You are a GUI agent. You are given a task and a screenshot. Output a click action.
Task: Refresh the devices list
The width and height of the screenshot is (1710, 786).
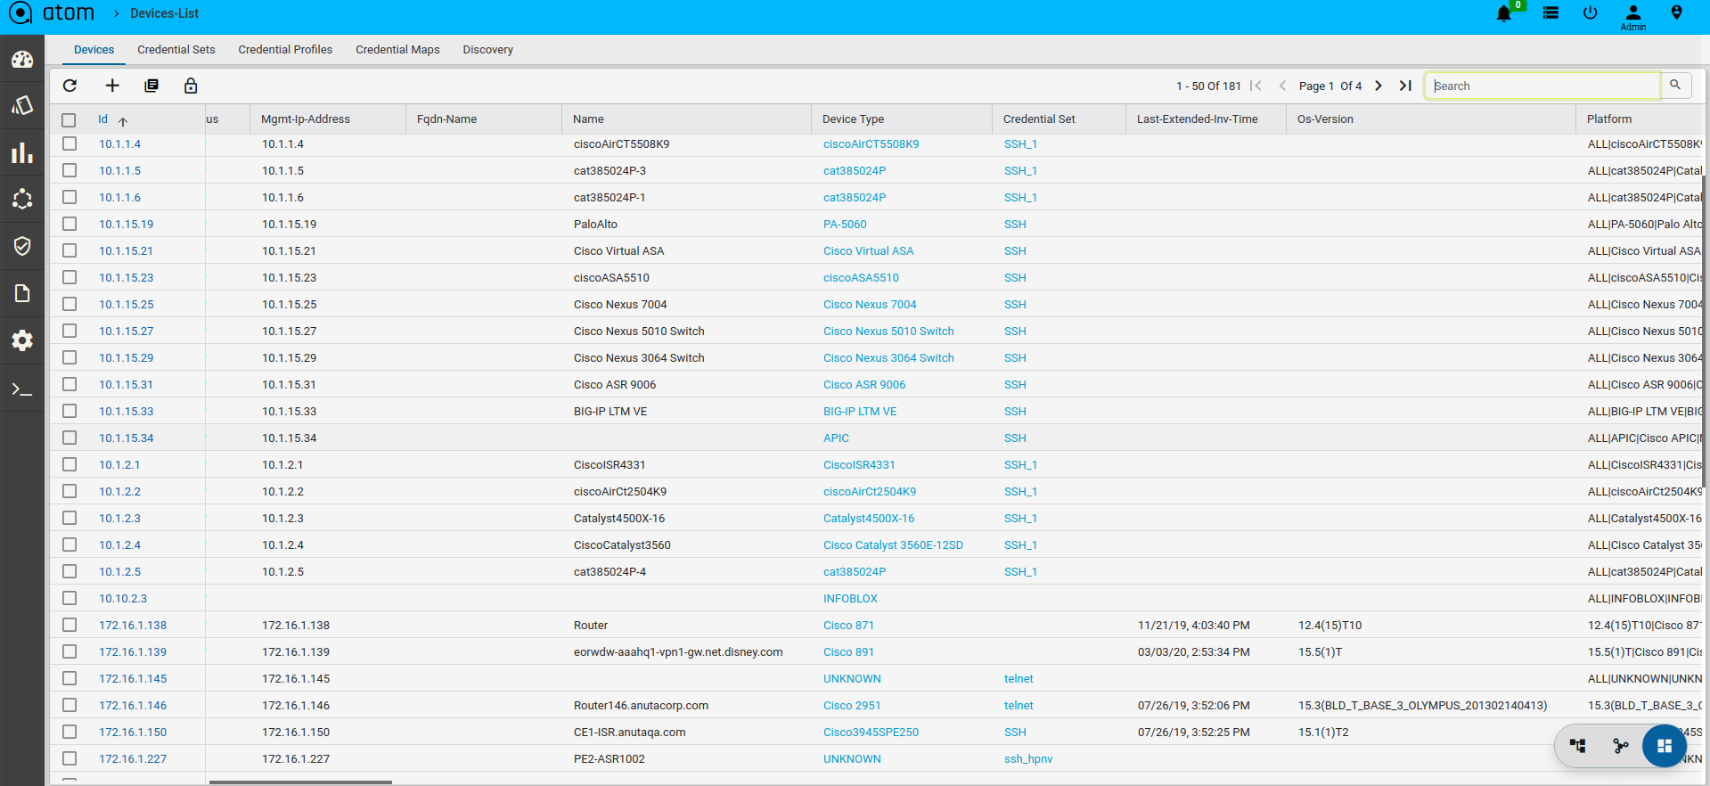[x=70, y=86]
